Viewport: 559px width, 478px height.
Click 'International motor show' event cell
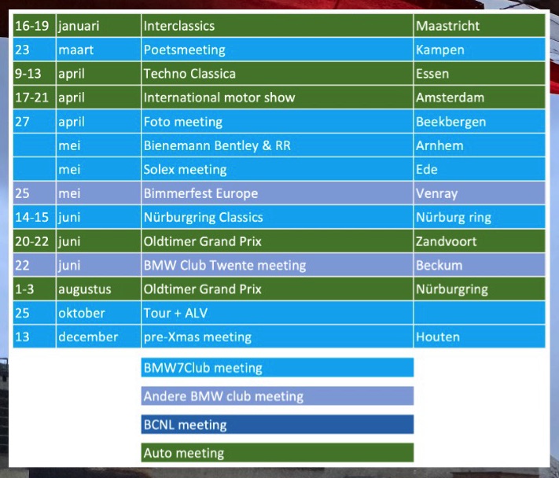coord(277,97)
